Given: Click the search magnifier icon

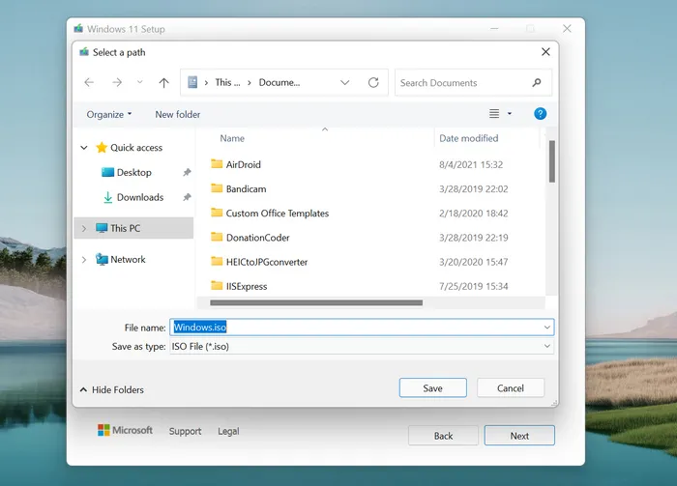Looking at the screenshot, I should pos(536,82).
